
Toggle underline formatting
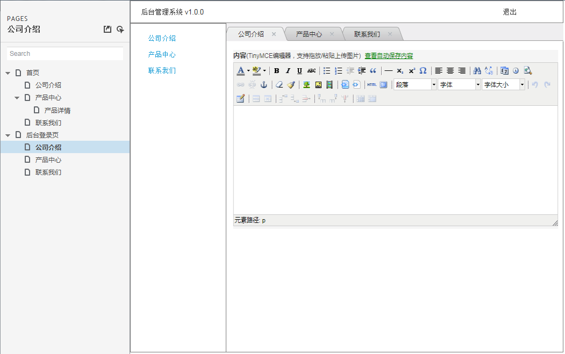[x=299, y=70]
